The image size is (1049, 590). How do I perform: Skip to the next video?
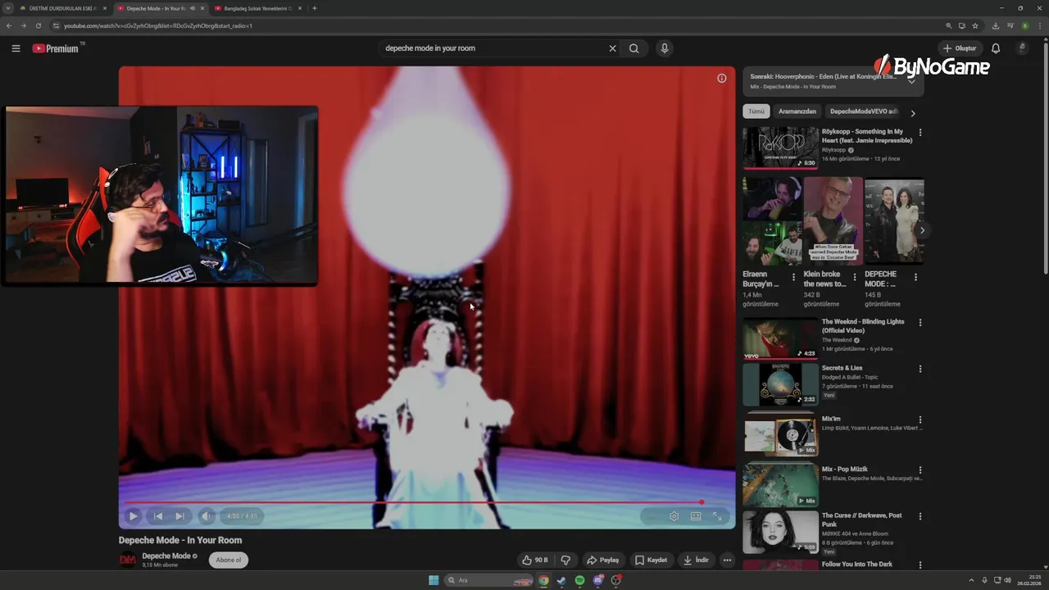click(179, 516)
